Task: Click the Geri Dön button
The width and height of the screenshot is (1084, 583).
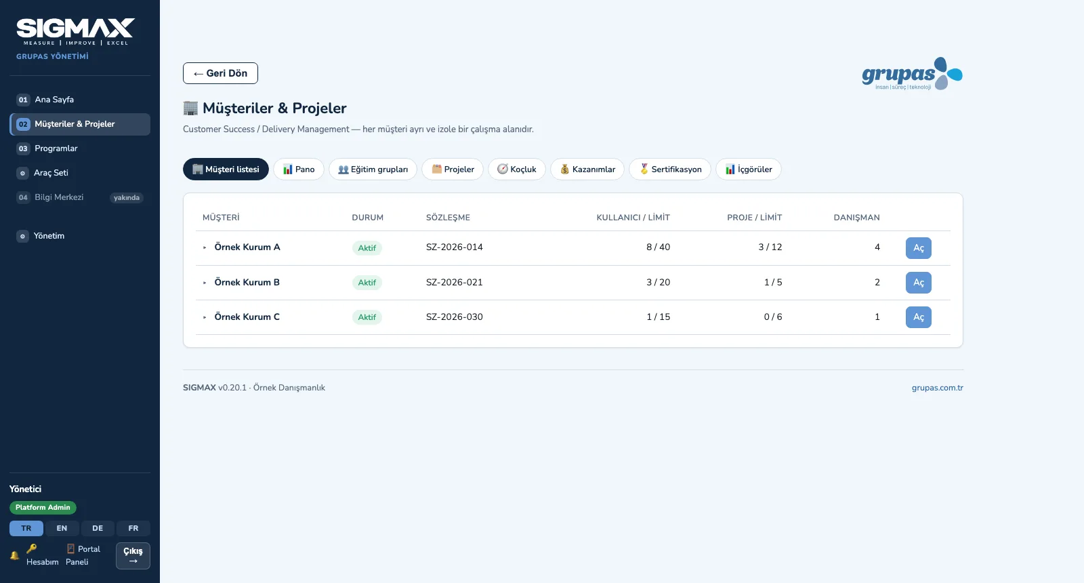Action: [x=220, y=73]
